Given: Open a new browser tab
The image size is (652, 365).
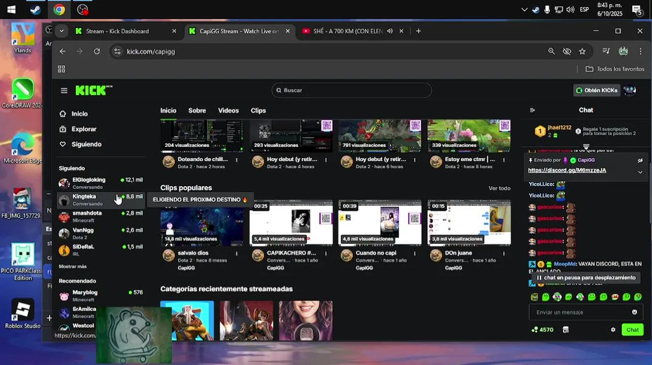Looking at the screenshot, I should click(418, 31).
